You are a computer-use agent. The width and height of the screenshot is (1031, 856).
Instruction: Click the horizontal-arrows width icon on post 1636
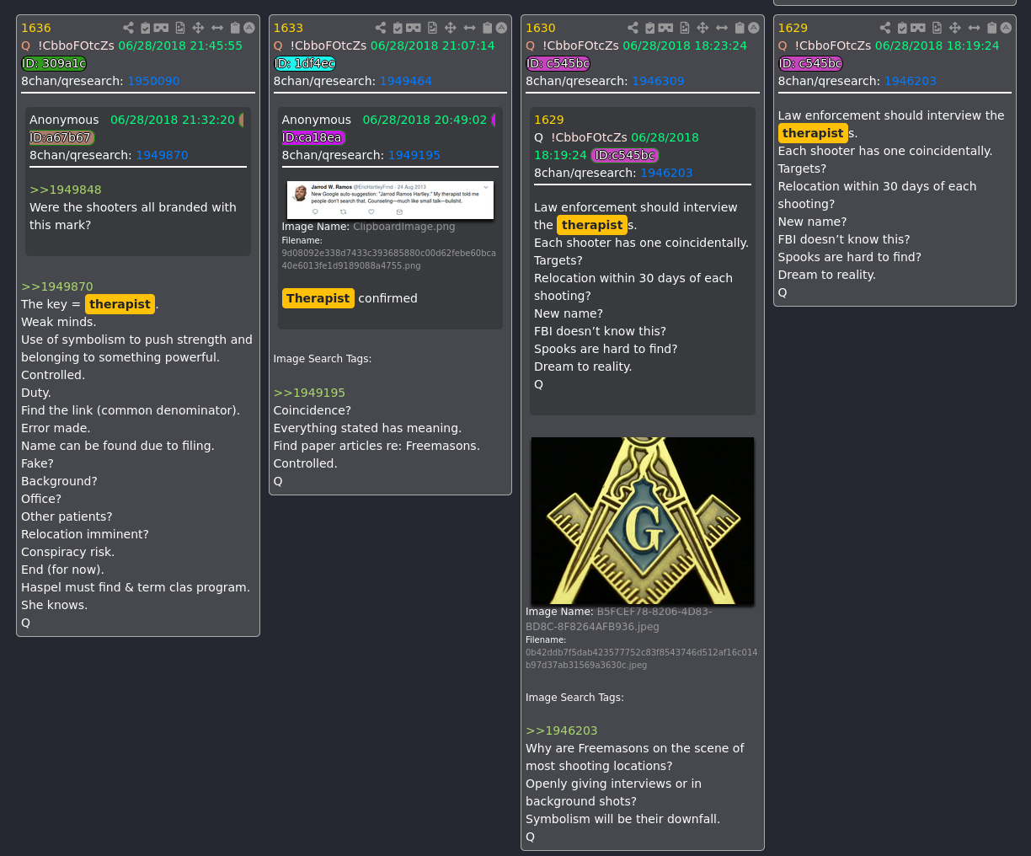pyautogui.click(x=217, y=28)
